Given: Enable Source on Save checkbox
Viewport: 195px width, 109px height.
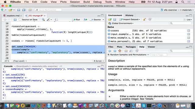Looking at the screenshot, I should tap(20, 19).
